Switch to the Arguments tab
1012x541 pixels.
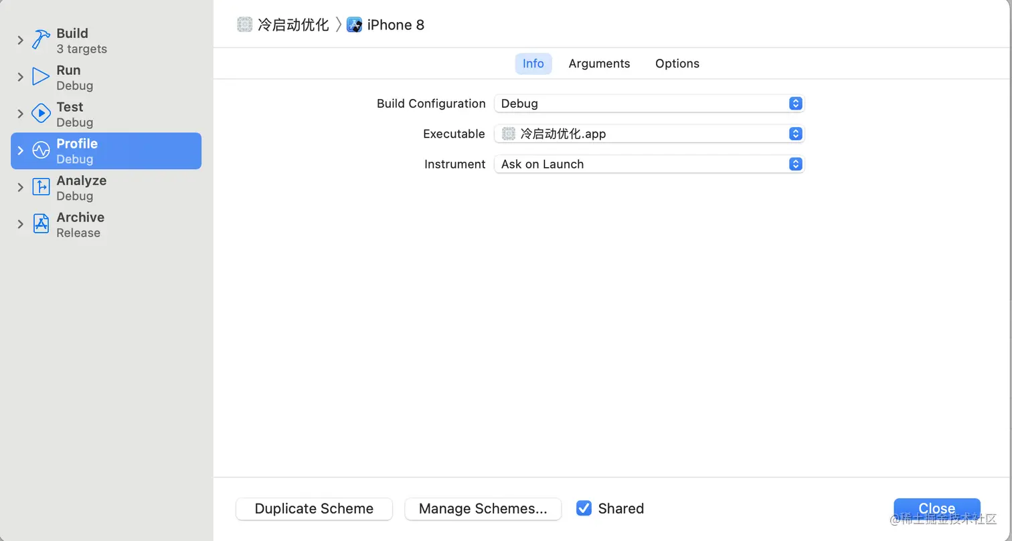click(599, 64)
